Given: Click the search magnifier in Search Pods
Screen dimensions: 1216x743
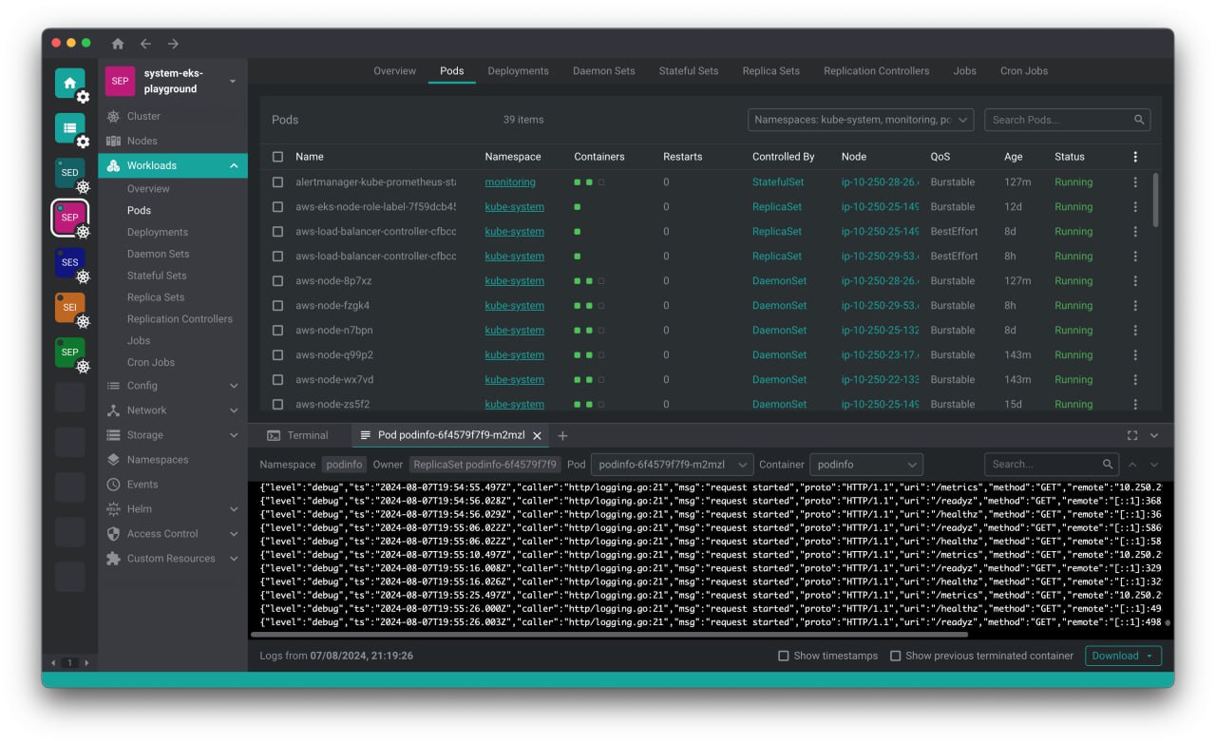Looking at the screenshot, I should 1139,120.
